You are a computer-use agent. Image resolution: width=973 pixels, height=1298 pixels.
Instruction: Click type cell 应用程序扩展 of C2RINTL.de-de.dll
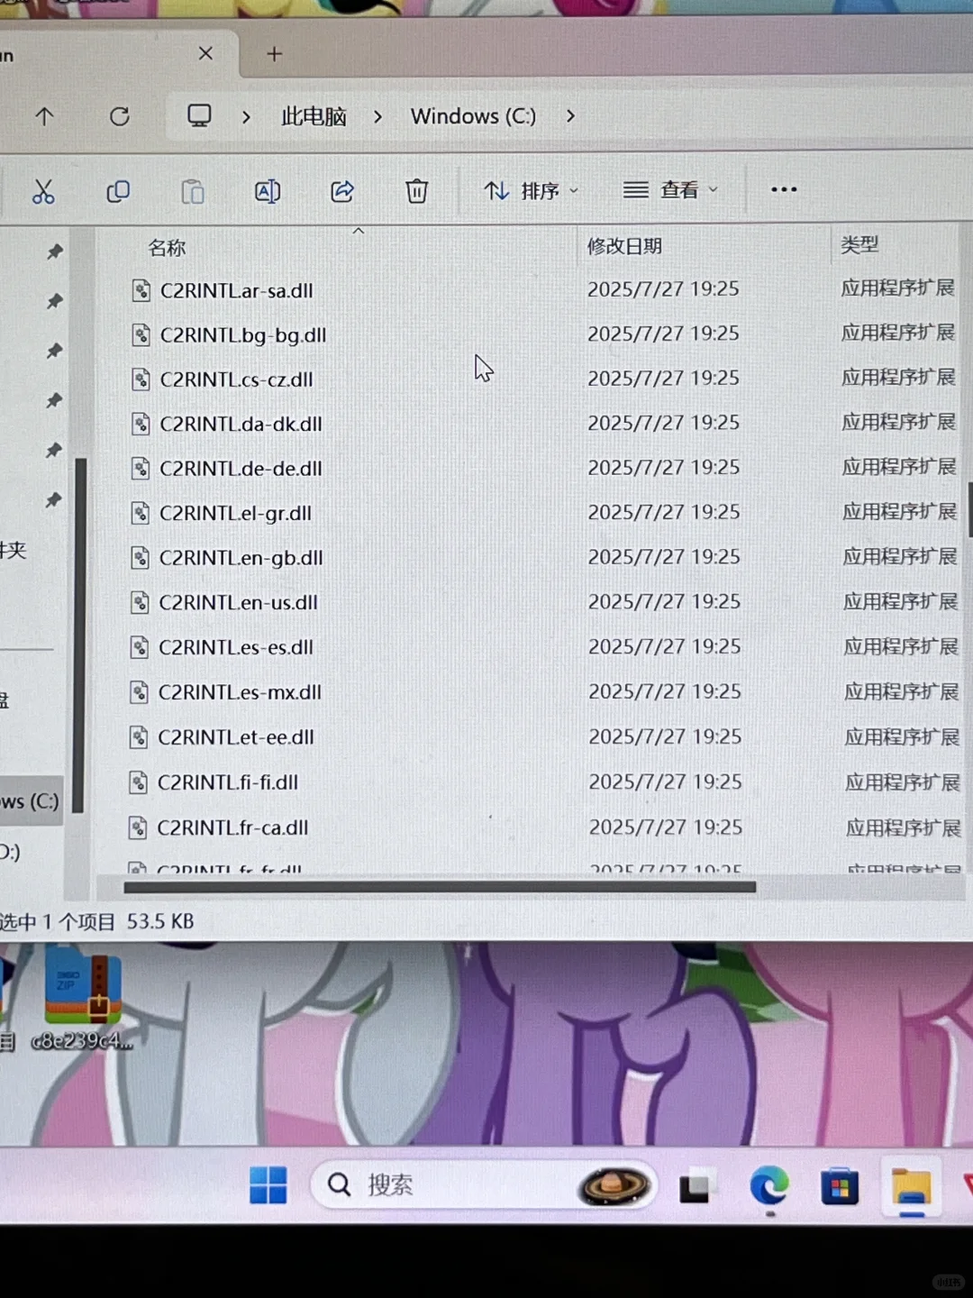click(x=898, y=467)
